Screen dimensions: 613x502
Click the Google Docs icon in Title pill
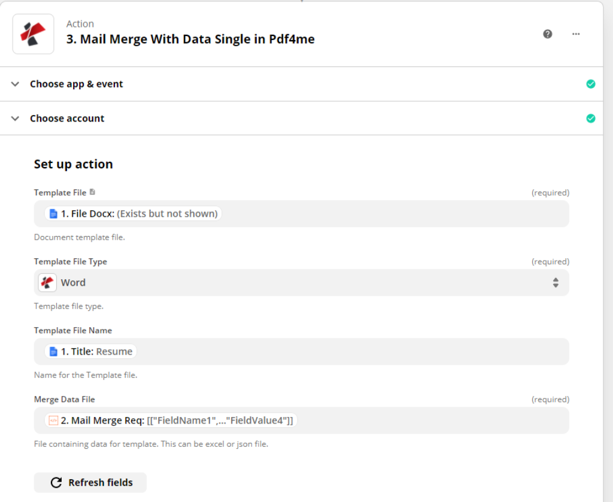(x=53, y=352)
